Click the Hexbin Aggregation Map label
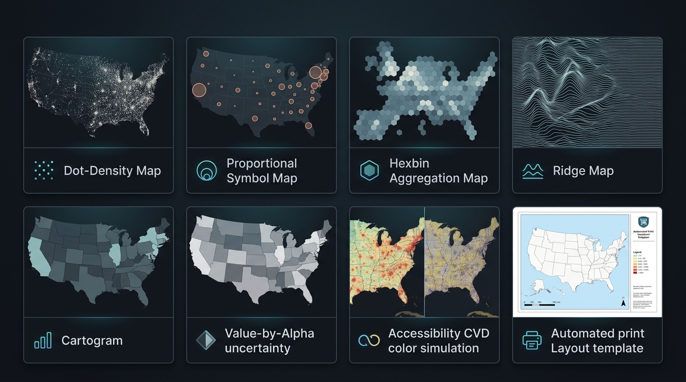 pos(438,171)
